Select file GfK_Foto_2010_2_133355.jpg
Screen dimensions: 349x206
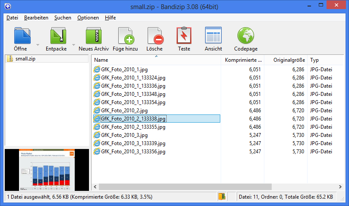pos(133,127)
